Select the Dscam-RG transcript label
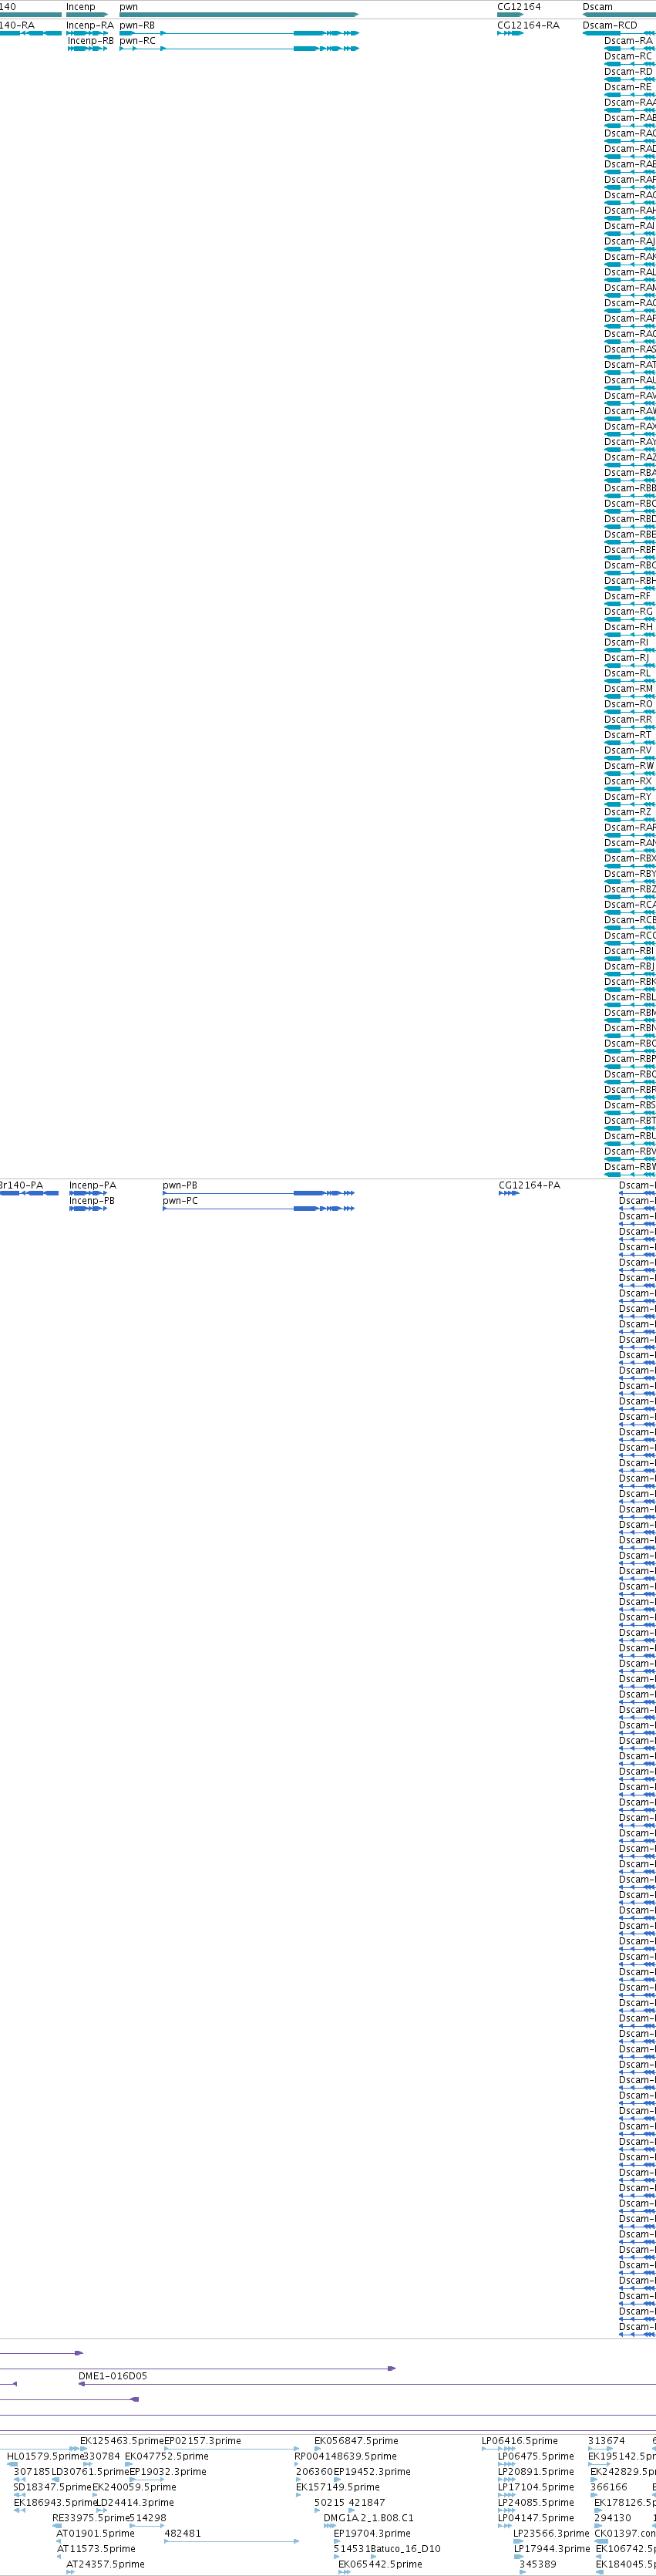The width and height of the screenshot is (656, 2576). 628,611
